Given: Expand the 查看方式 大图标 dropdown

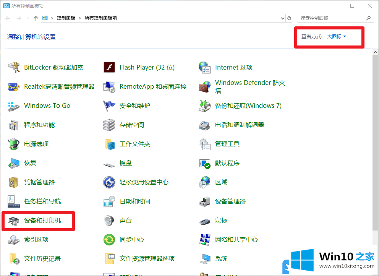Looking at the screenshot, I should click(x=337, y=37).
